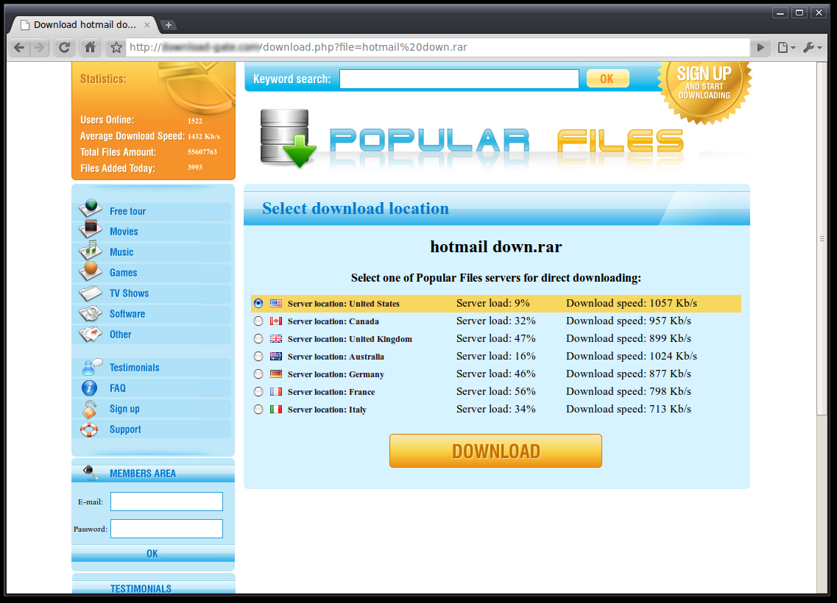Click the Movies clapperboard icon
Viewport: 837px width, 603px height.
(x=91, y=229)
